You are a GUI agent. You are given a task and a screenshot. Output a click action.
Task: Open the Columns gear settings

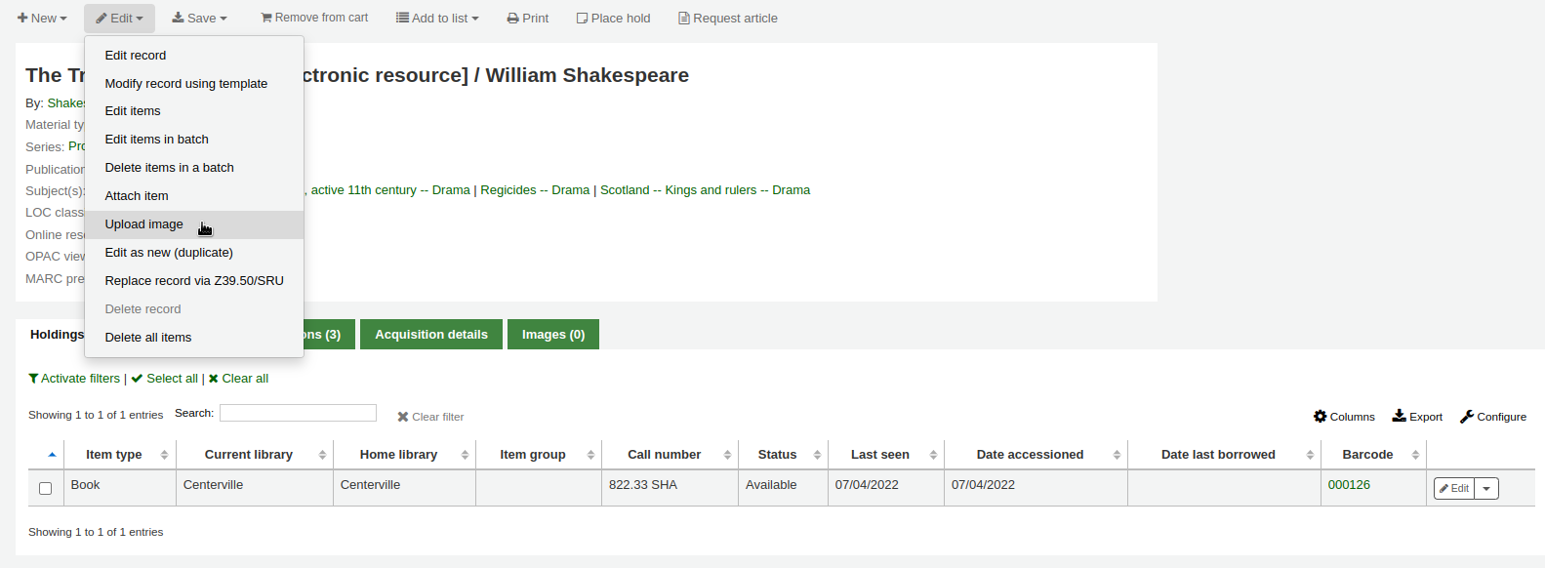point(1321,417)
